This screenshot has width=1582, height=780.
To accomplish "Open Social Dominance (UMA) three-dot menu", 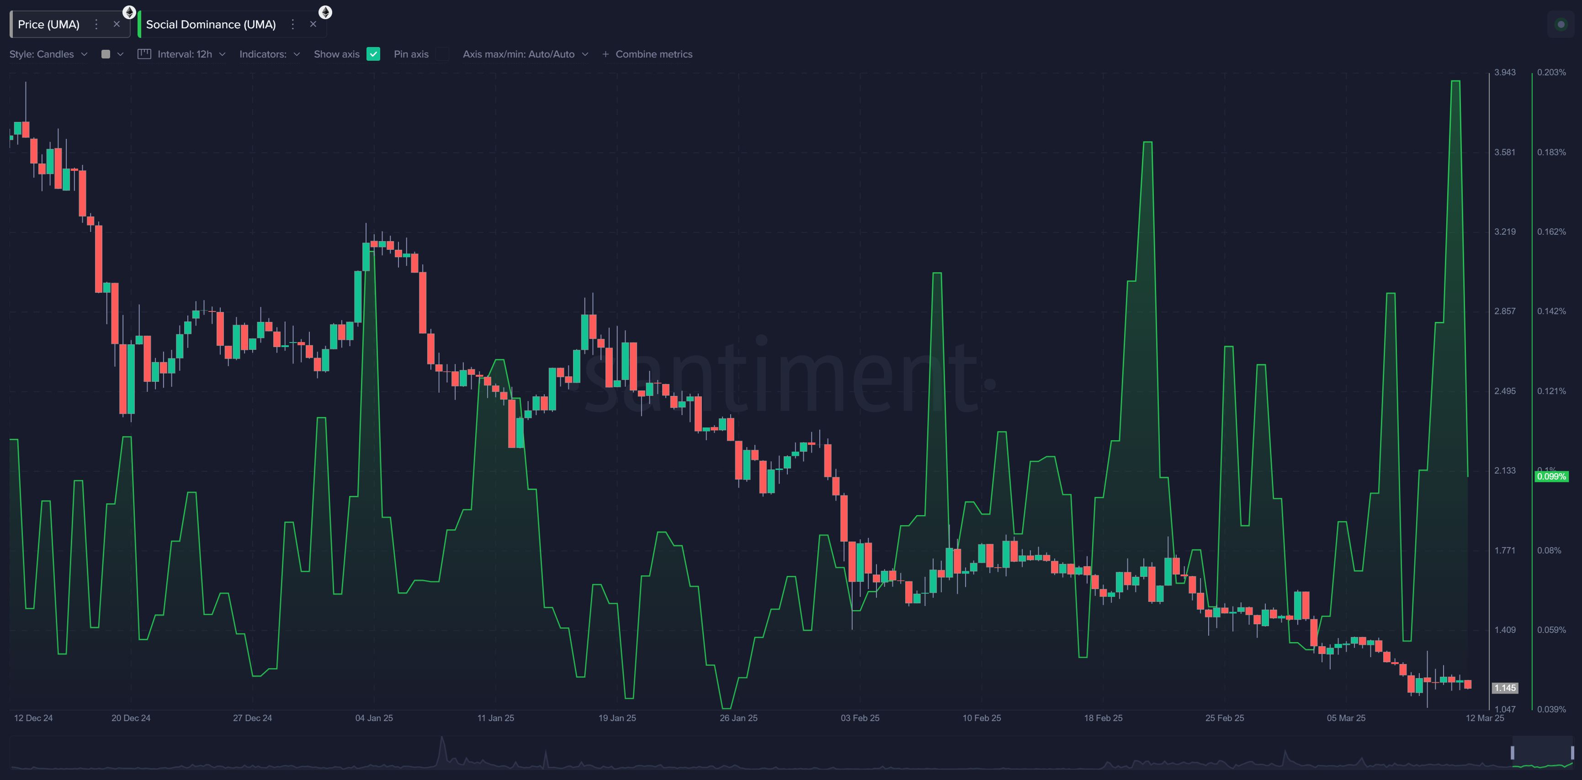I will pos(293,24).
